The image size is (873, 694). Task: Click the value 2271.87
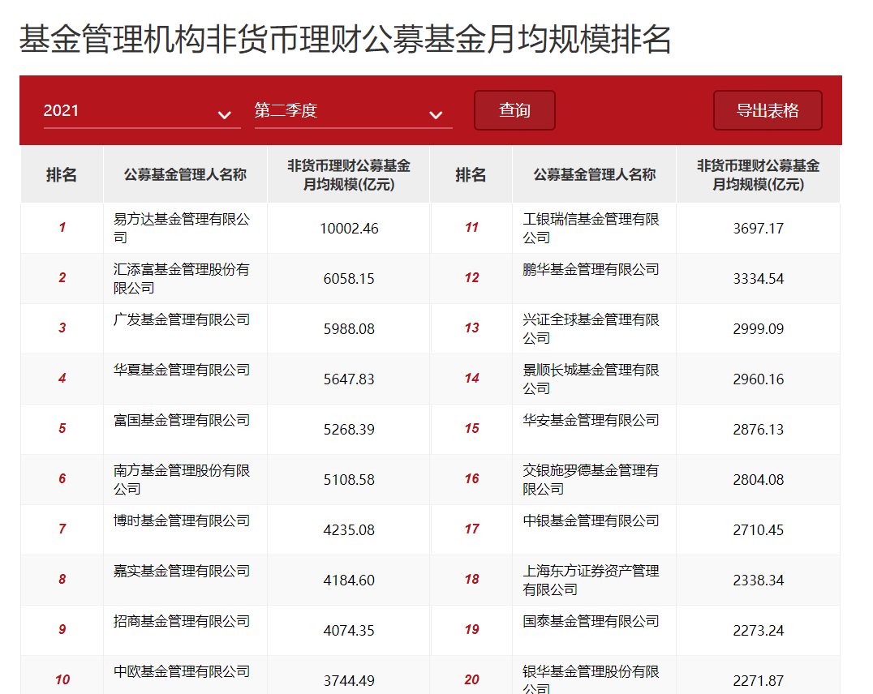(x=759, y=681)
